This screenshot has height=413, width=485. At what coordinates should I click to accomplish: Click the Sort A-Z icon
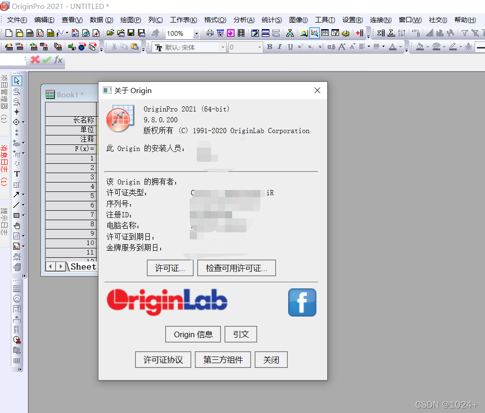(x=402, y=33)
